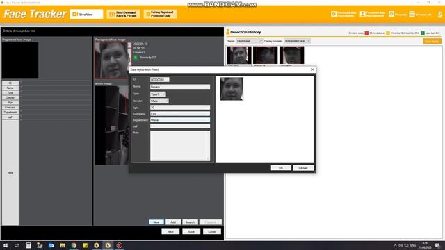Click green similarity indicator next to face
Screen dimensions: 445x250
coord(135,57)
